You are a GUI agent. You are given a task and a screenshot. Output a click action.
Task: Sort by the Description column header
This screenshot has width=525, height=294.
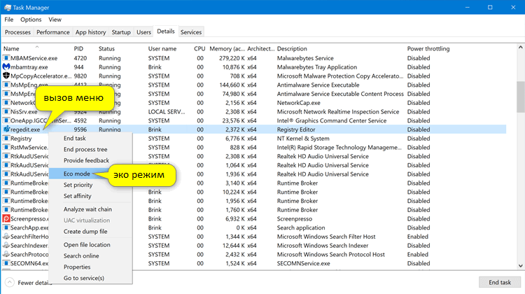click(292, 48)
